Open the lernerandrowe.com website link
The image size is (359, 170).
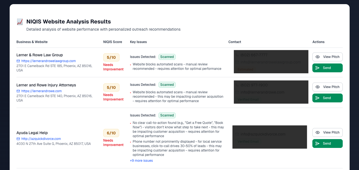[41, 91]
